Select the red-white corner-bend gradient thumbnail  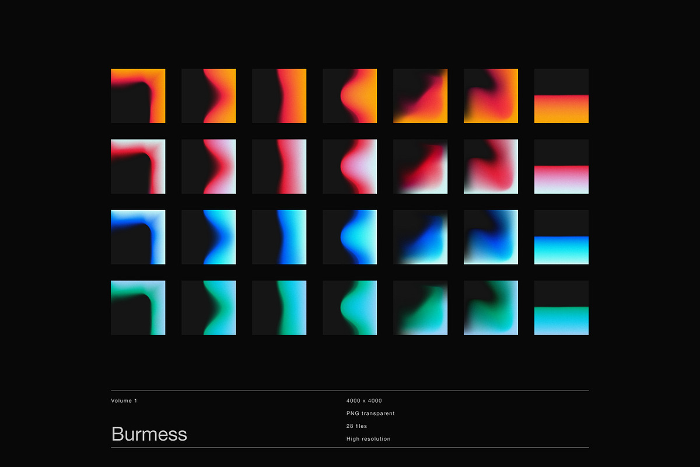tap(138, 166)
